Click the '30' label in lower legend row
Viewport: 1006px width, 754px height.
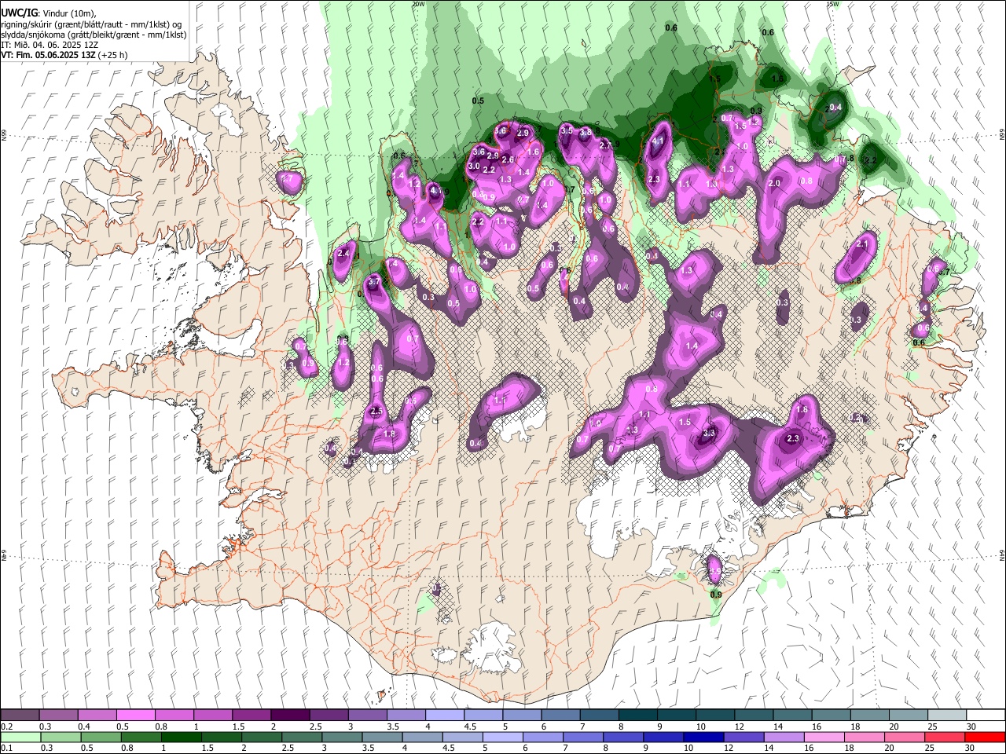(x=971, y=749)
